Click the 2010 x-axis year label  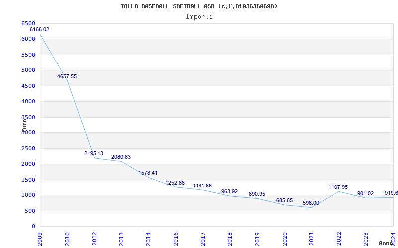(67, 239)
